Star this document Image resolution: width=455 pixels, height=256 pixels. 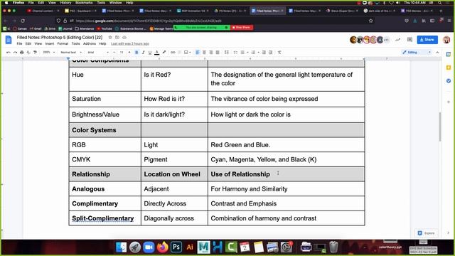(x=110, y=37)
